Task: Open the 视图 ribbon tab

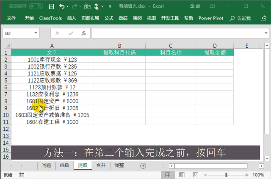Action: (x=152, y=18)
